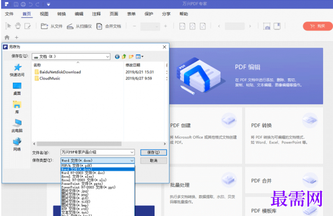This screenshot has height=216, width=333.
Task: Choose 图片文件(*.jpg) option
Action: click(98, 191)
